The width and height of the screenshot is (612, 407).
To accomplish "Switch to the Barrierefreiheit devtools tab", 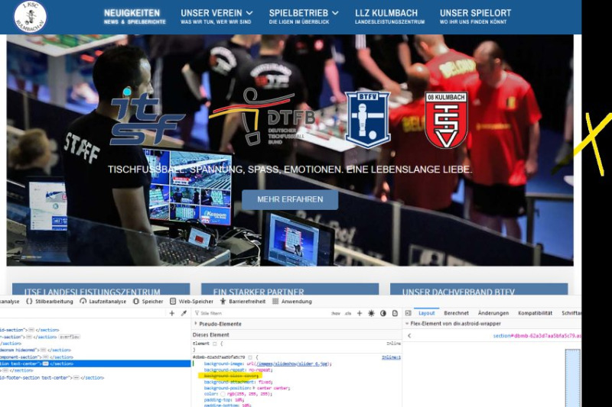I will [x=243, y=302].
